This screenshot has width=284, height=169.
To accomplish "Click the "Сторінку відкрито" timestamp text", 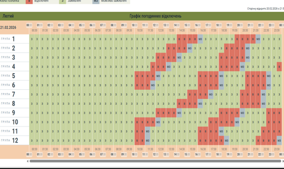I will 265,8.
